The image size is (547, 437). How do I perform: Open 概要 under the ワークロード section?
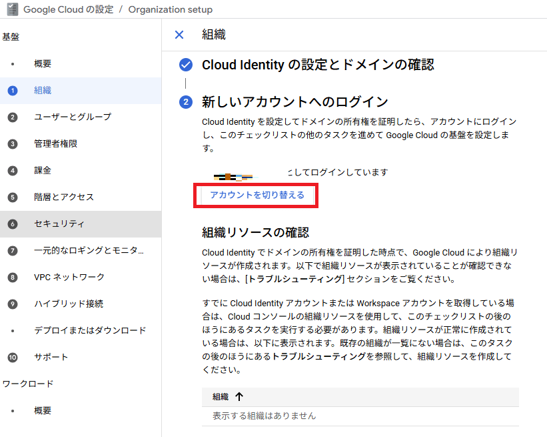point(81,410)
